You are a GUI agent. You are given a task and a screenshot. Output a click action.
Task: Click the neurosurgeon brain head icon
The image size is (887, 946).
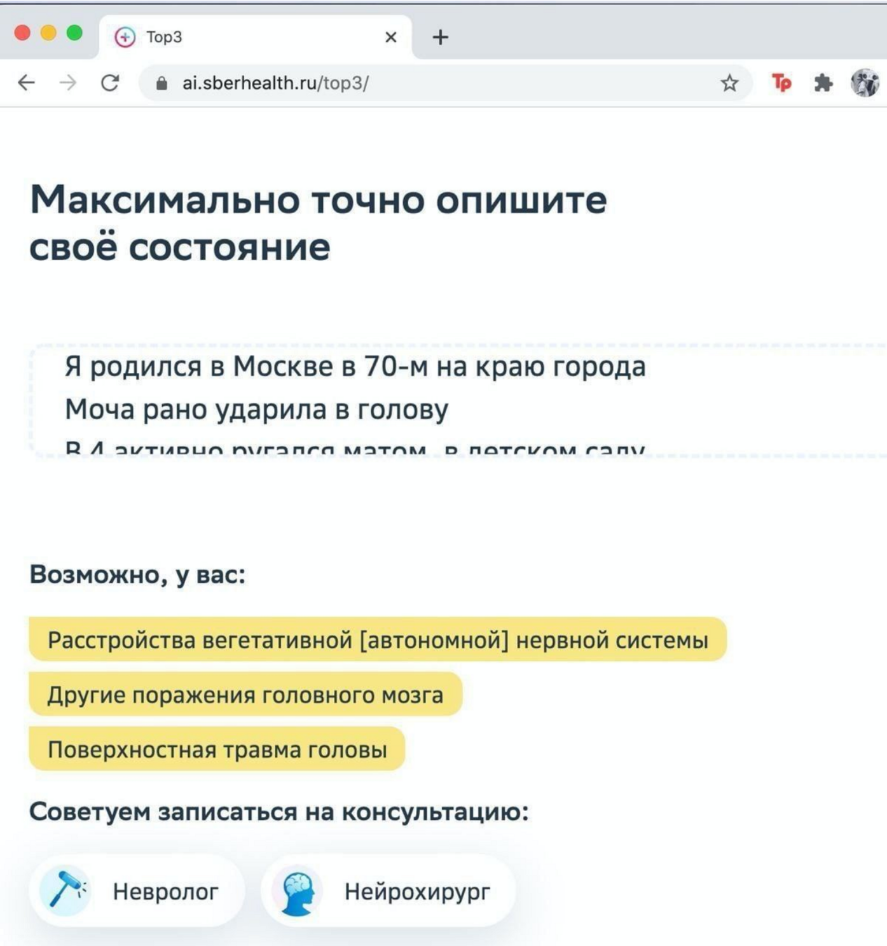(x=297, y=891)
